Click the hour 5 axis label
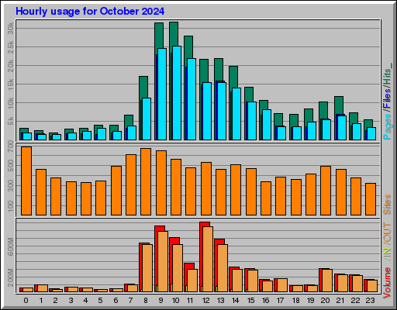 click(x=101, y=301)
